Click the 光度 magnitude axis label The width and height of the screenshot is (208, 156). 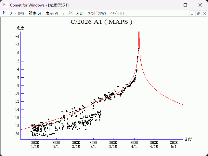pyautogui.click(x=20, y=28)
